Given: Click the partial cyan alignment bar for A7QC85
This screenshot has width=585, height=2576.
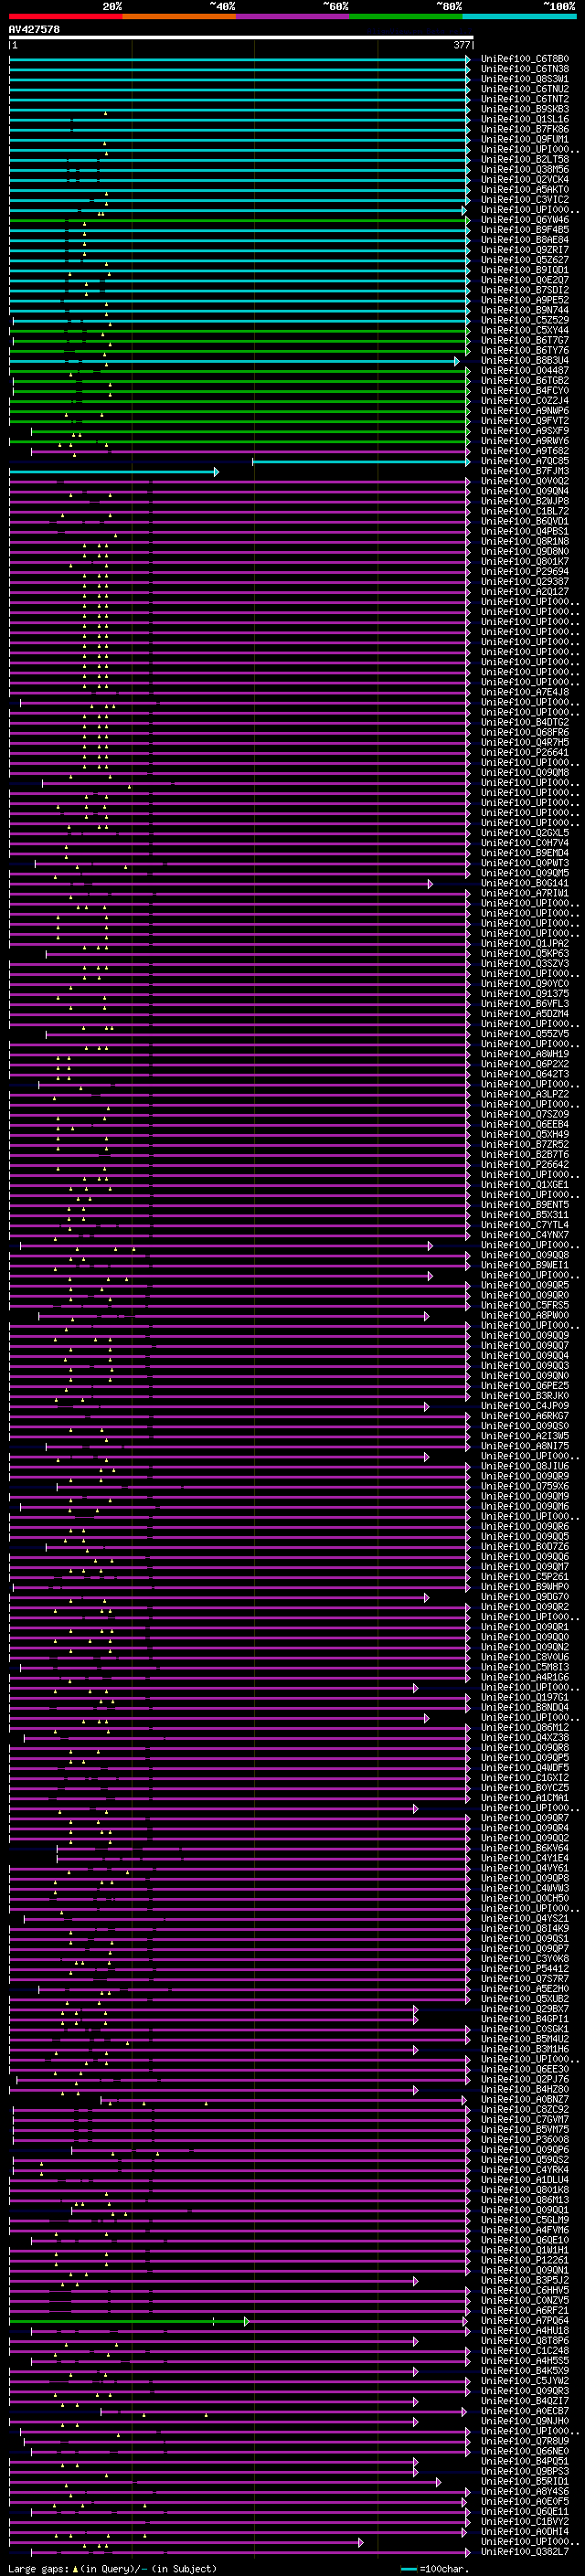Looking at the screenshot, I should click(x=361, y=461).
